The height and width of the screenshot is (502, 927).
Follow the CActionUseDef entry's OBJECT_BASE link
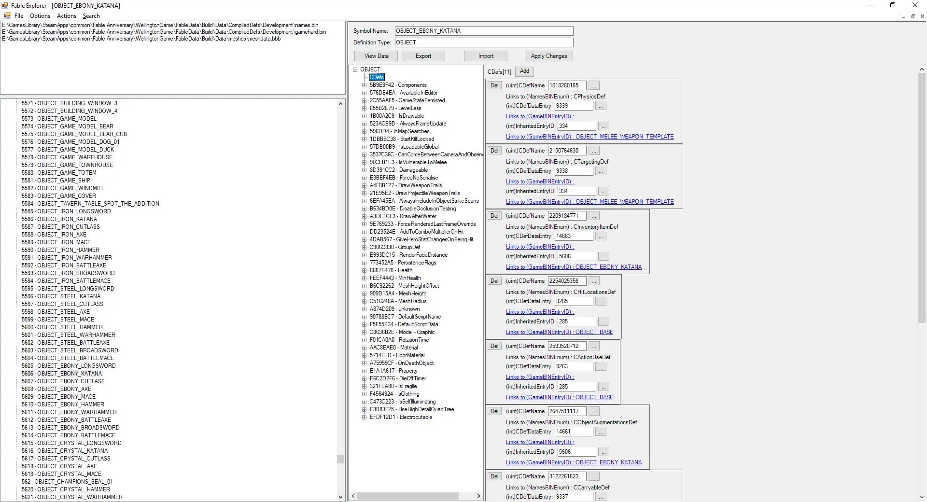(559, 397)
